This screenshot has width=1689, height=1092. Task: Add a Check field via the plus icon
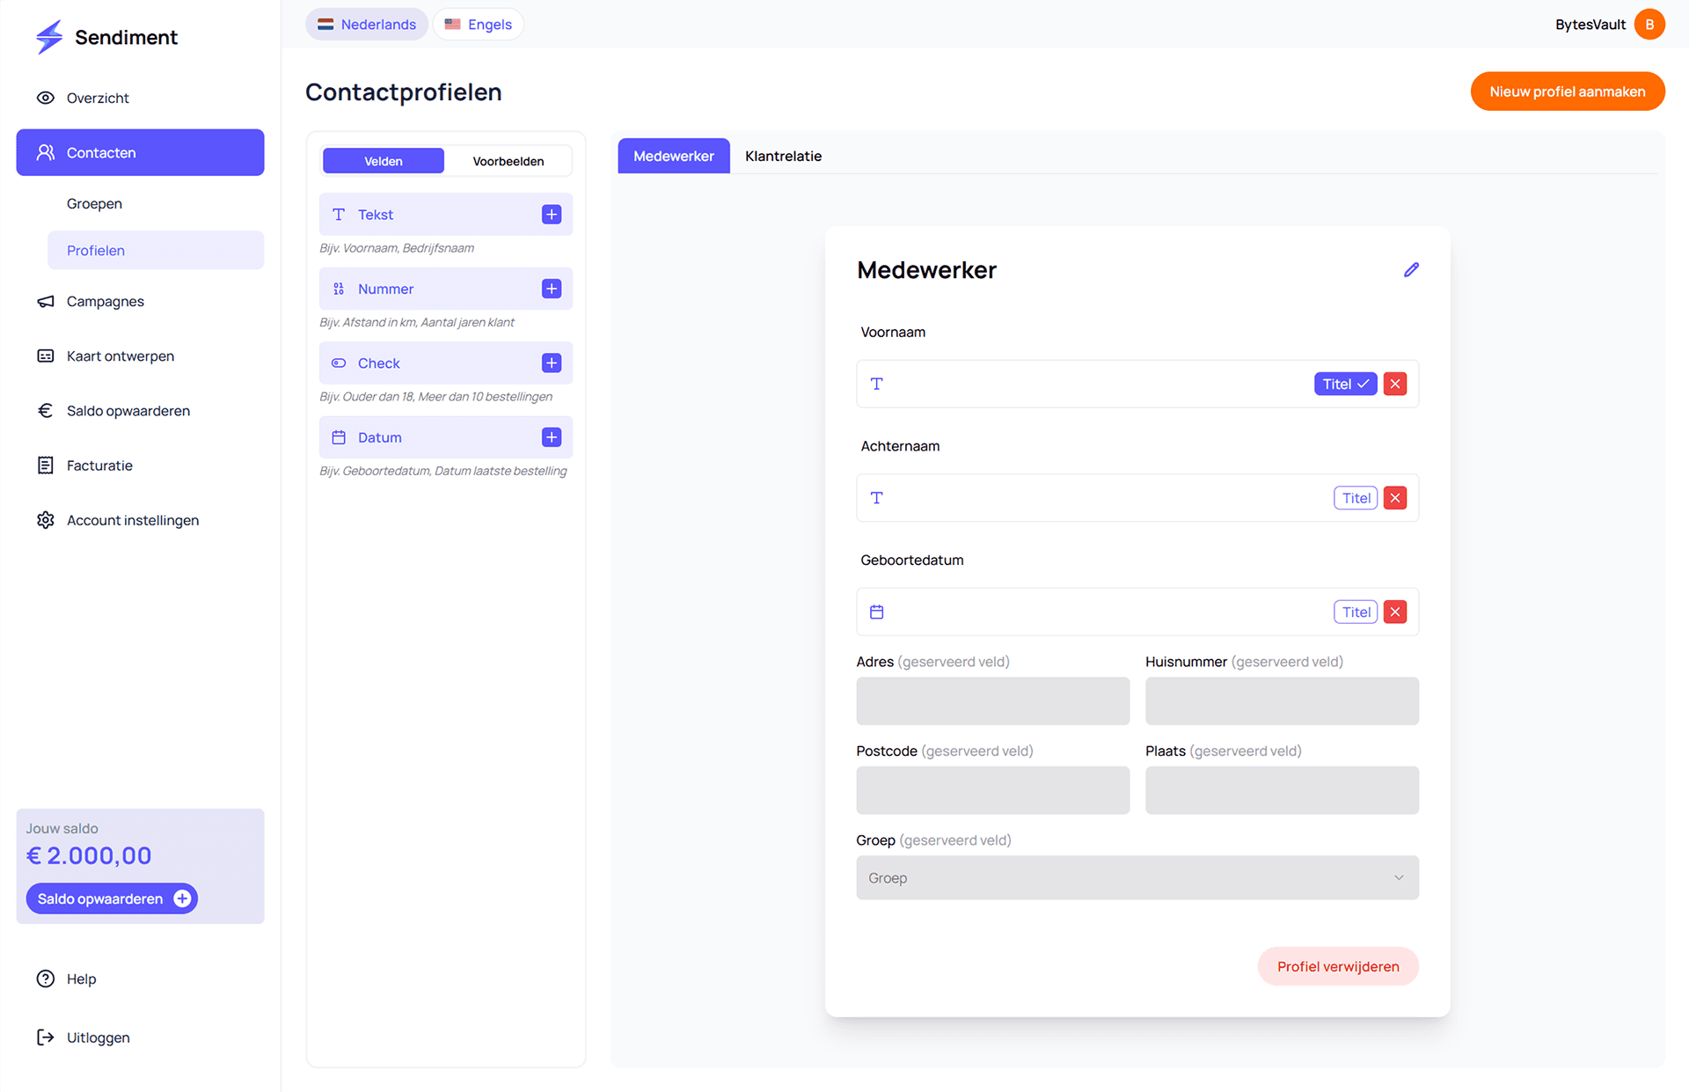(x=552, y=363)
